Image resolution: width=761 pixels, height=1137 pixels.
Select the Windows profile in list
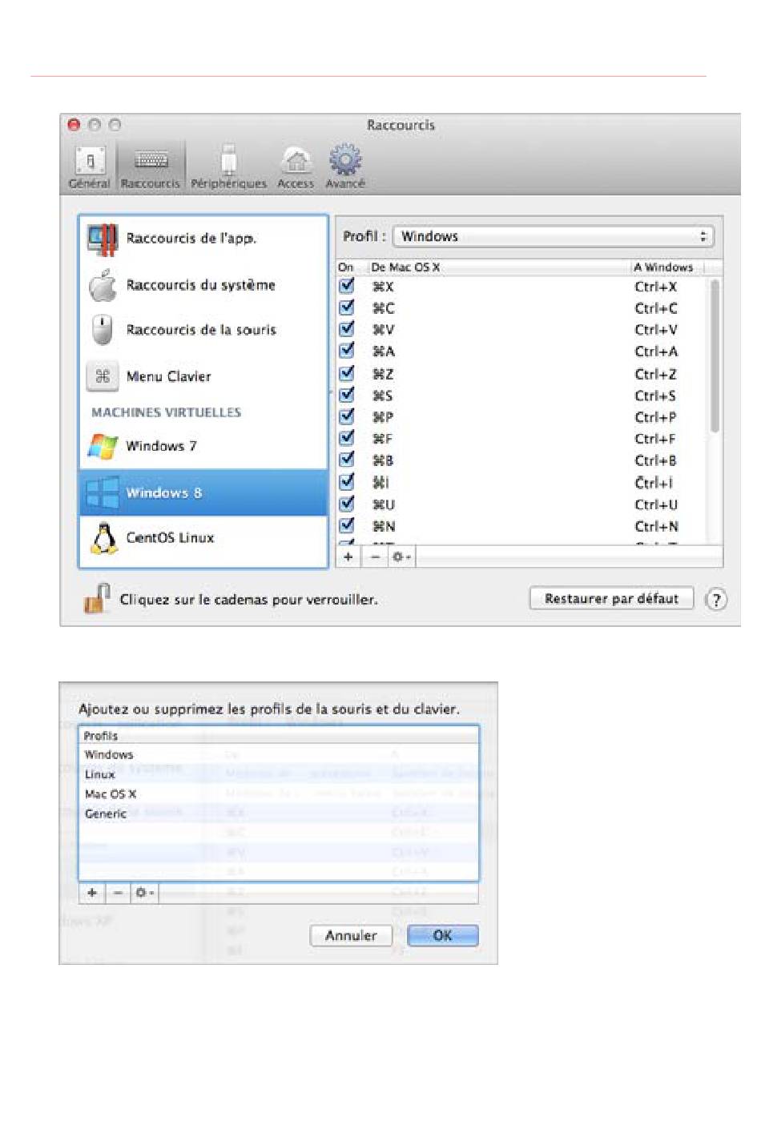point(278,755)
